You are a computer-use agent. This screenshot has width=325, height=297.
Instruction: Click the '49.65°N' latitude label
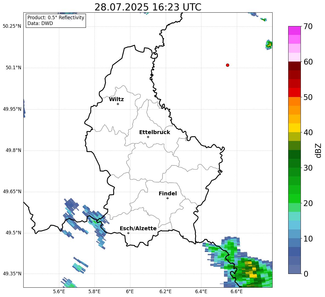pyautogui.click(x=12, y=191)
